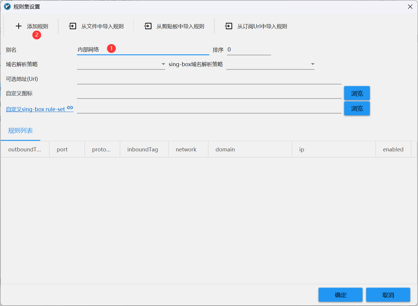Choose 从剪贴板中导入规则 in toolbar

click(180, 26)
